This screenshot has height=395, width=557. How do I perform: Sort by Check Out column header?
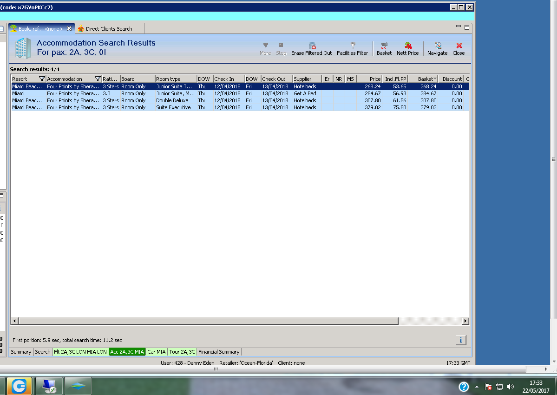(x=277, y=79)
